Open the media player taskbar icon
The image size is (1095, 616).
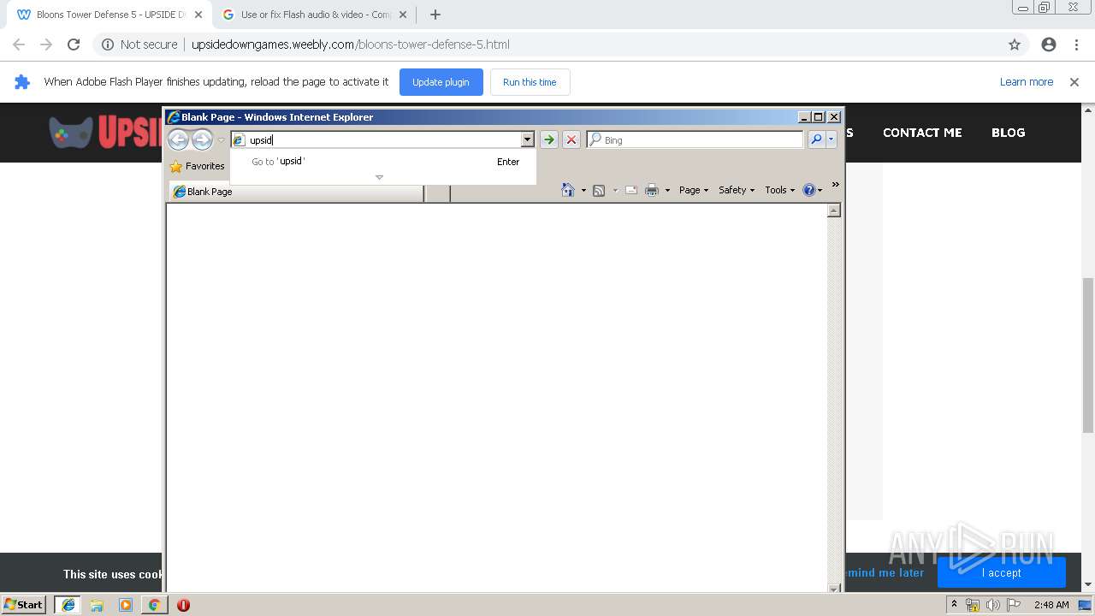126,604
